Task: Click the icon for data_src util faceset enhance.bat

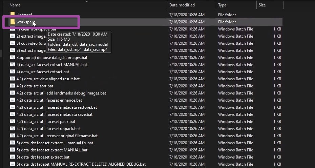Action: coord(13,100)
